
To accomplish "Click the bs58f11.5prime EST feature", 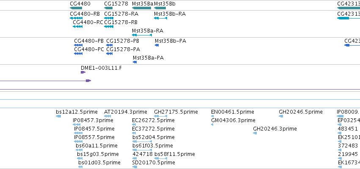I will 161,158.
